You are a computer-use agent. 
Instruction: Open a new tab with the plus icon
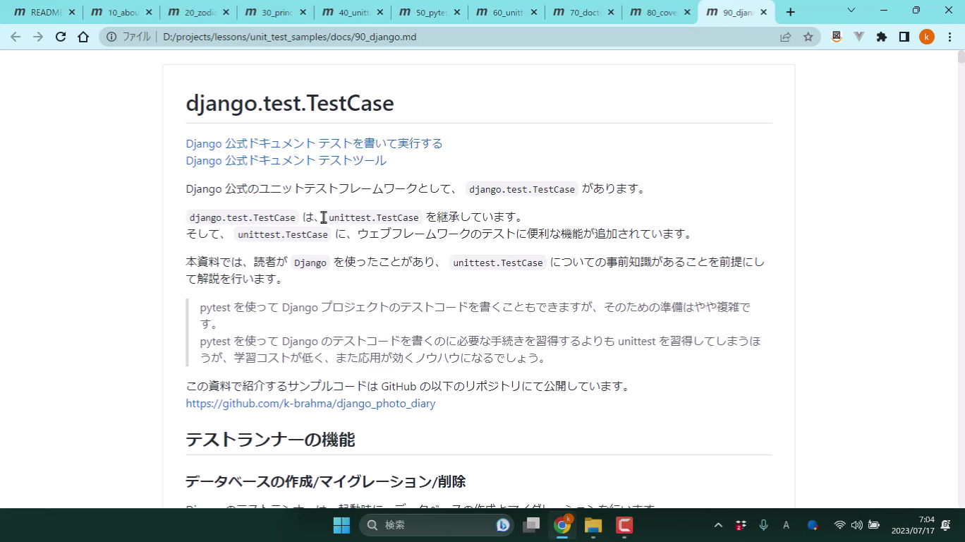click(x=790, y=12)
